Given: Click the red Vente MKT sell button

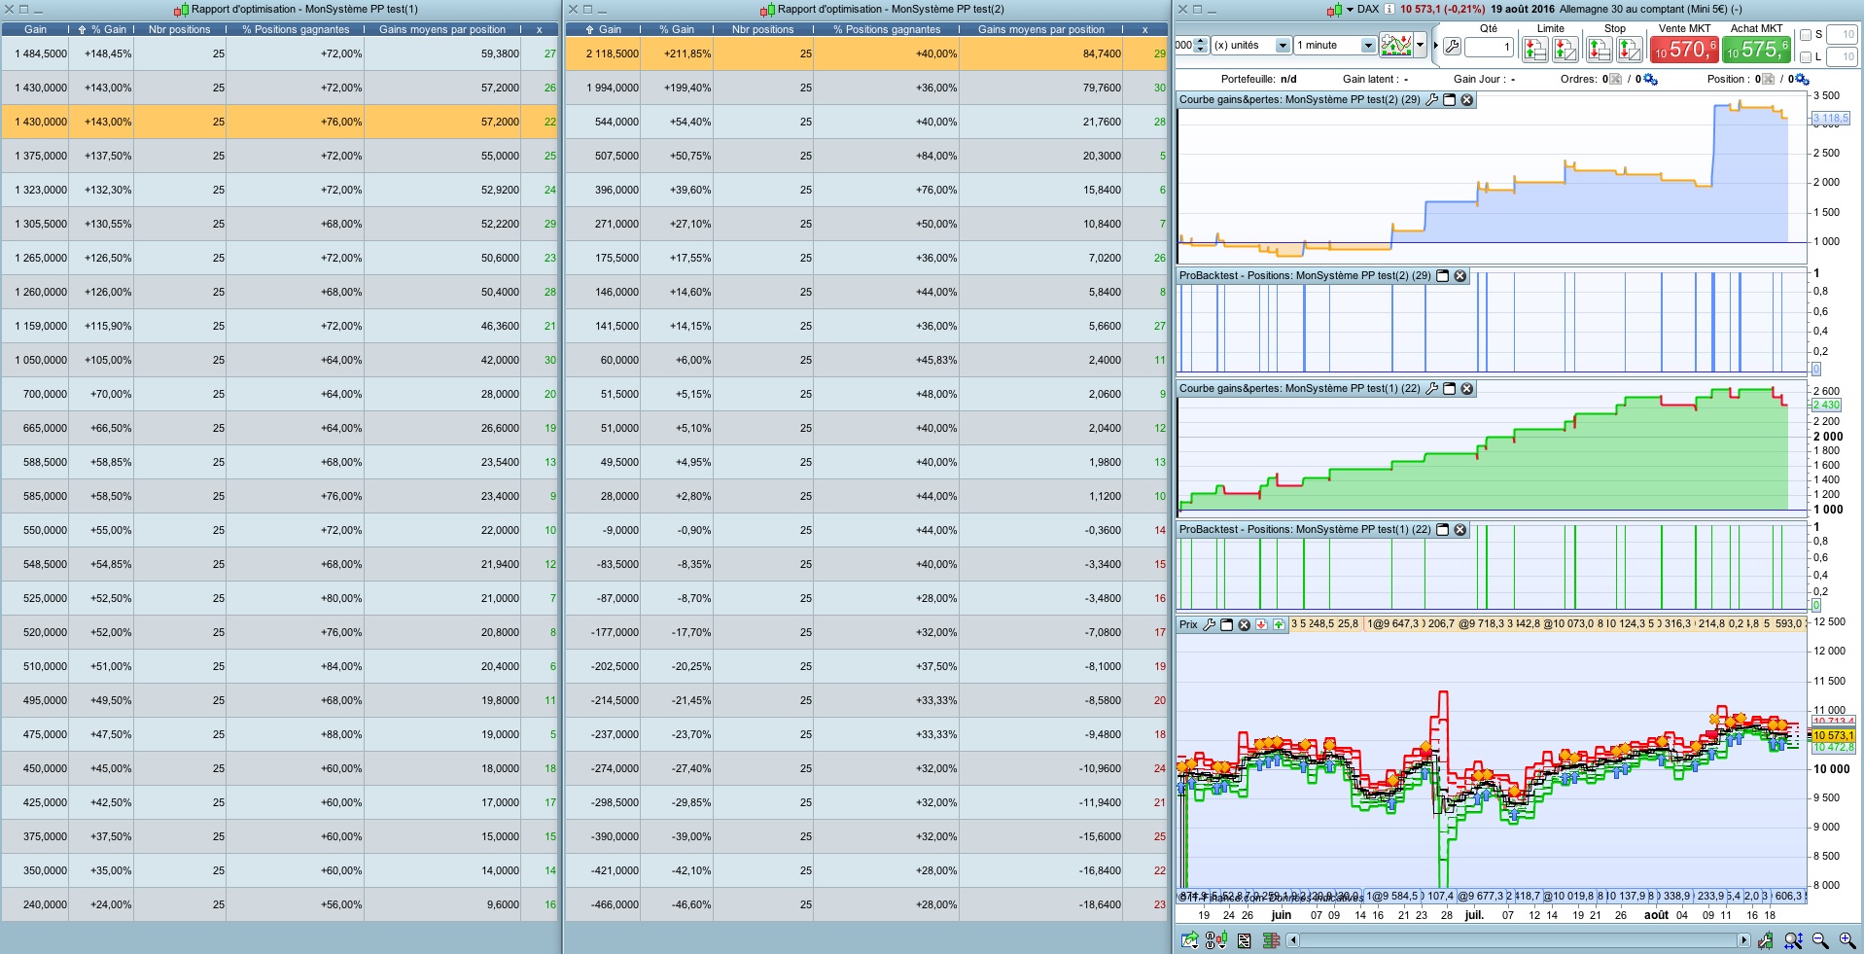Looking at the screenshot, I should coord(1684,49).
